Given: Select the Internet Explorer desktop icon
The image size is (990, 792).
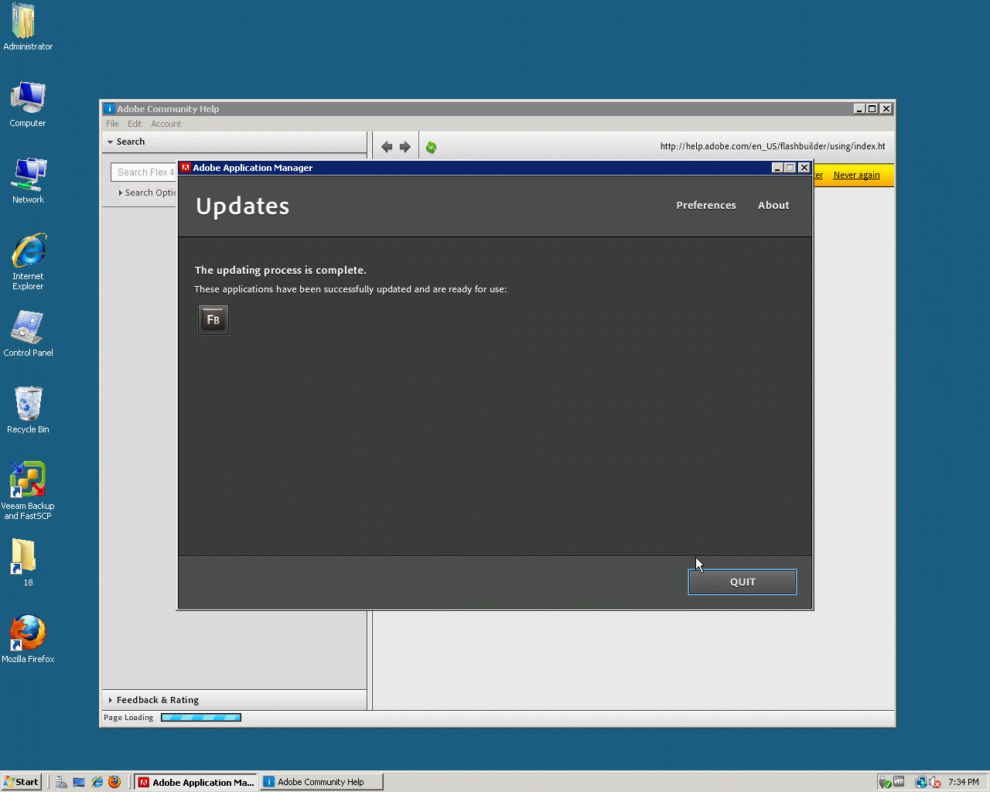Looking at the screenshot, I should coord(28,261).
